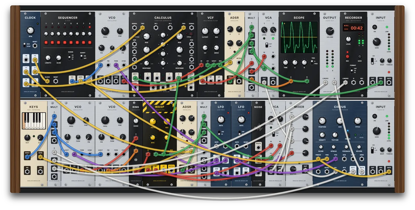This screenshot has height=210, width=415.
Task: Click the FM input jack on top-row VCO
Action: click(x=108, y=65)
